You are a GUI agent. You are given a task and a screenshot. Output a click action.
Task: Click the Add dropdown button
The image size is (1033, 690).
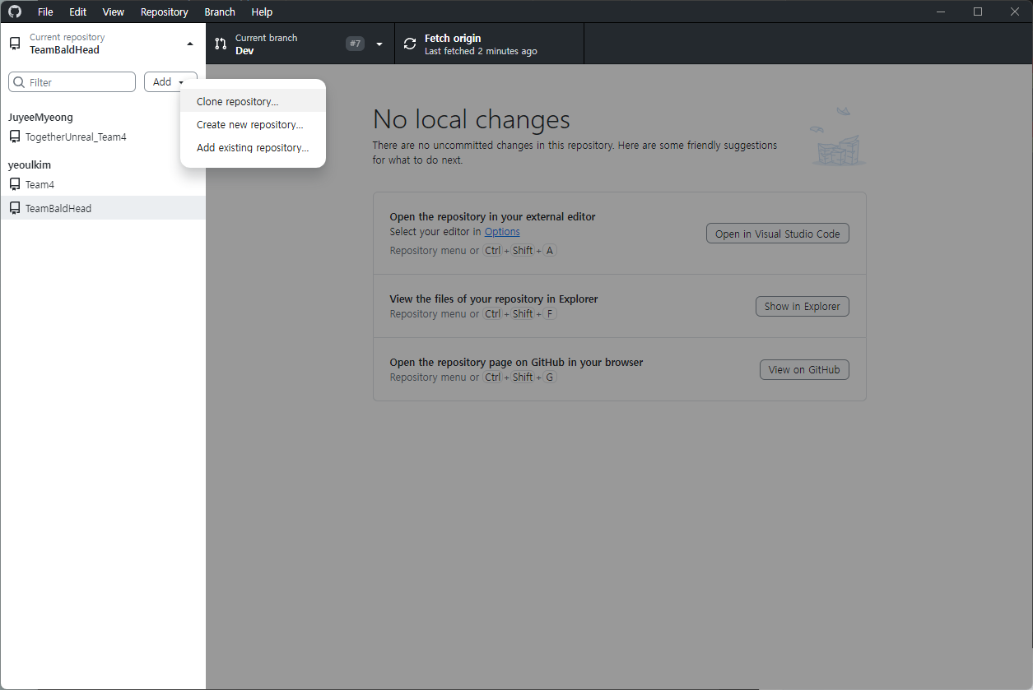(x=170, y=82)
